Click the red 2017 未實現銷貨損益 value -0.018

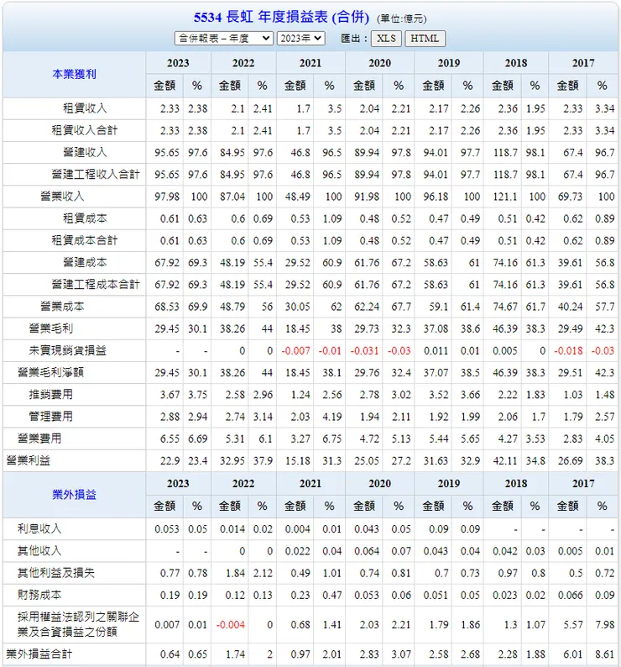[568, 351]
